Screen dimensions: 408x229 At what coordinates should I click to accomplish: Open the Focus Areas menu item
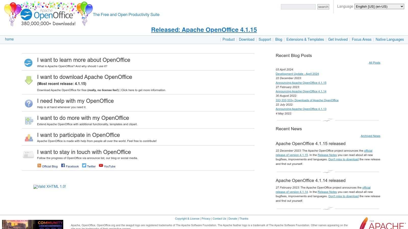362,39
